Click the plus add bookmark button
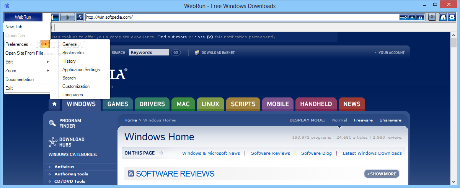 click(x=412, y=17)
